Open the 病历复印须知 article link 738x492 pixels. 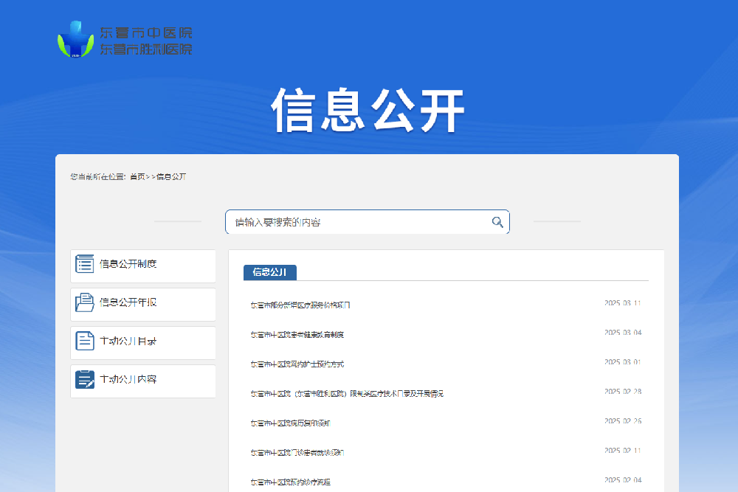[290, 423]
